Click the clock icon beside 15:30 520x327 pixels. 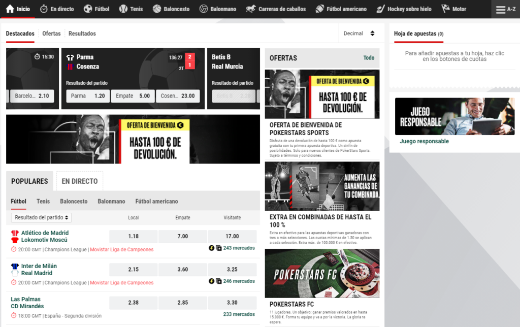pyautogui.click(x=37, y=57)
